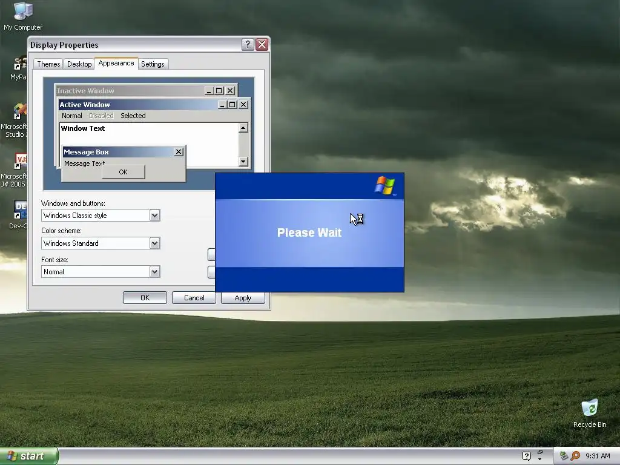Click the Start button
Viewport: 620px width, 465px height.
29,457
